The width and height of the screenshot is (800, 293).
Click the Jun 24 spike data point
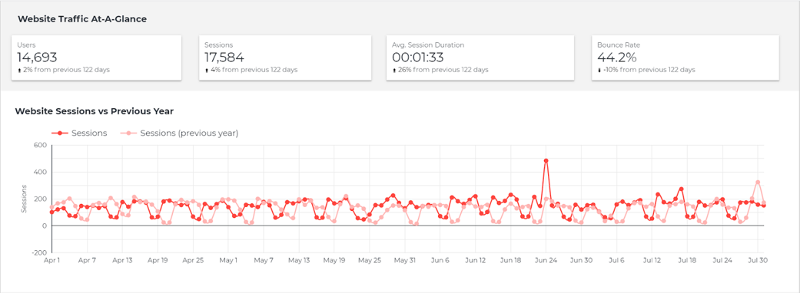point(546,160)
